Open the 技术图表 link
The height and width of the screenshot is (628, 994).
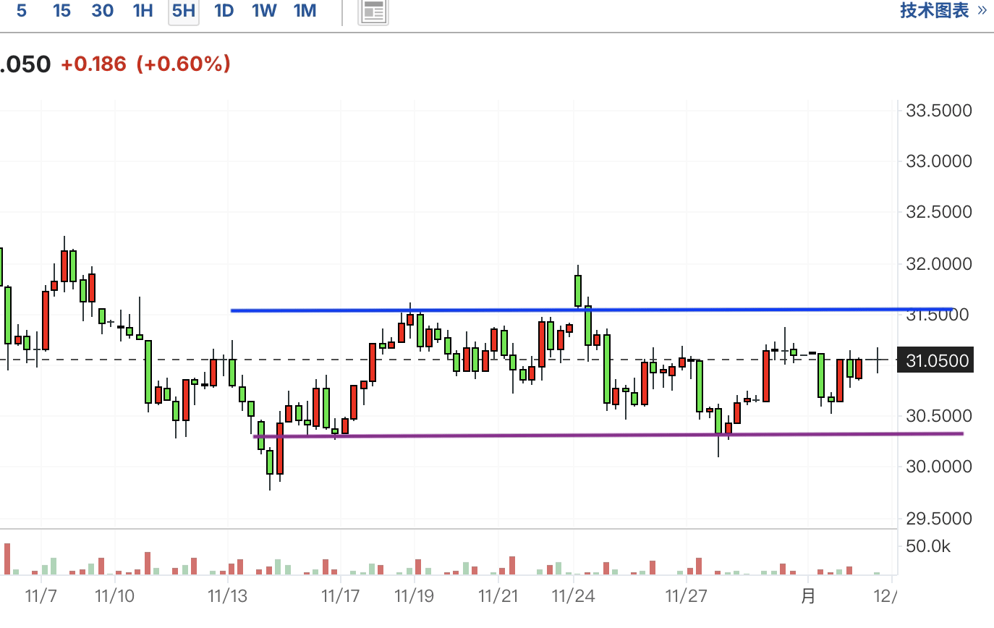click(x=943, y=10)
